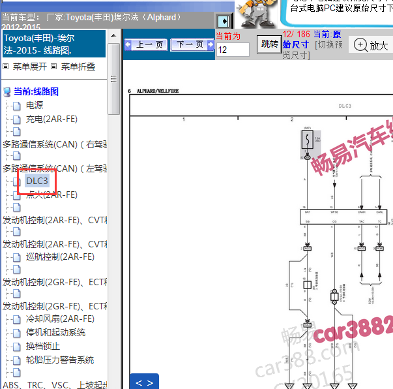
Task: Click the mechanic mascot image in banner
Action: click(256, 13)
